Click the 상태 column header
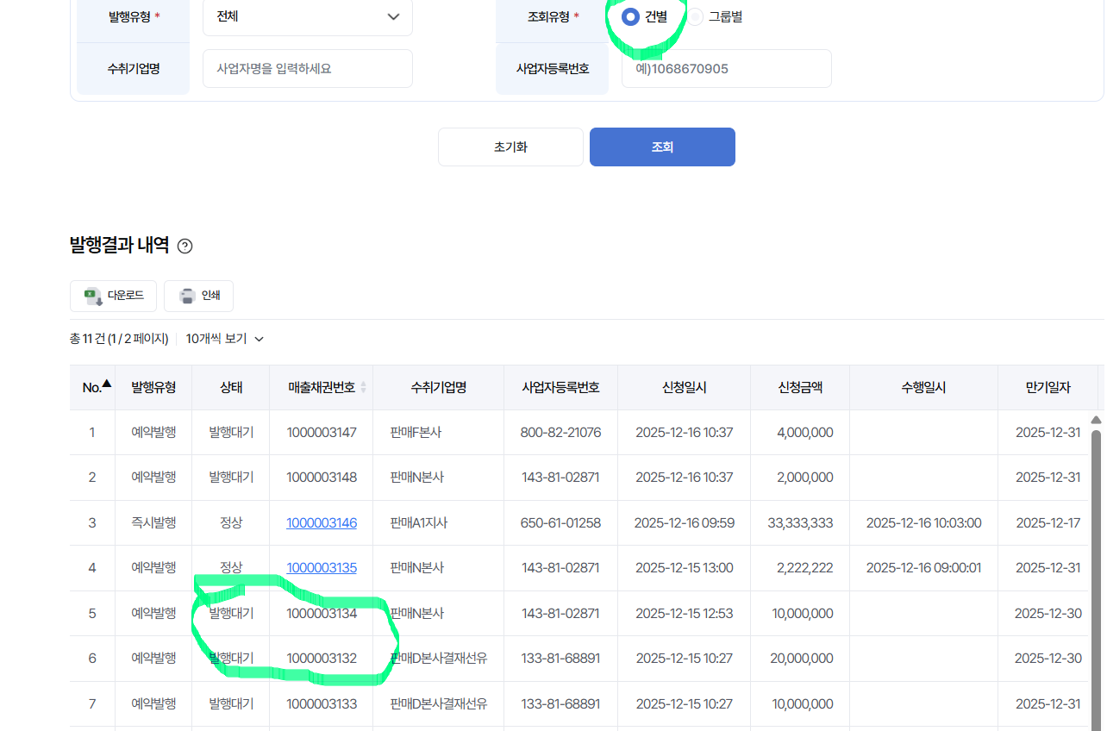This screenshot has height=731, width=1107. (x=231, y=387)
